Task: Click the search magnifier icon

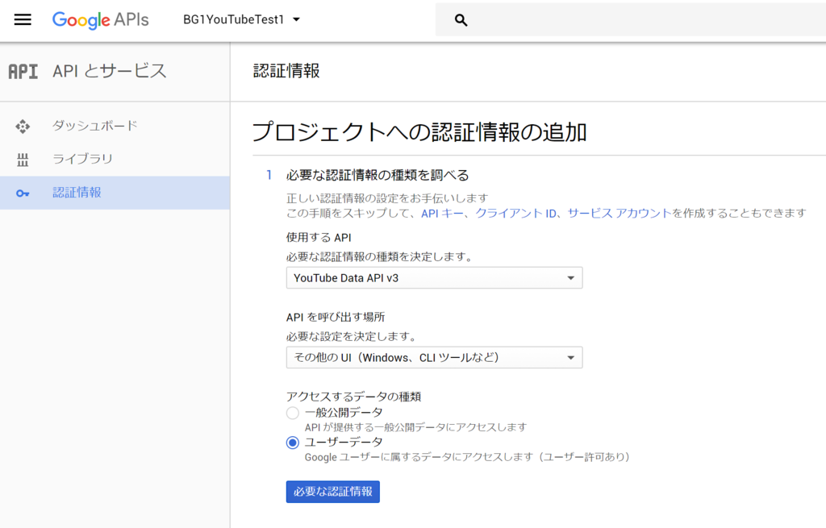Action: [x=461, y=20]
